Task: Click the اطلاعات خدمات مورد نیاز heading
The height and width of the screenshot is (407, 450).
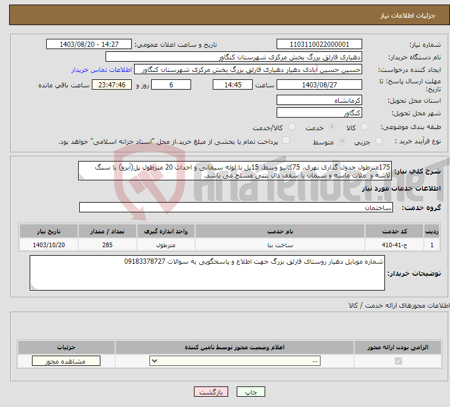Action: pyautogui.click(x=401, y=188)
